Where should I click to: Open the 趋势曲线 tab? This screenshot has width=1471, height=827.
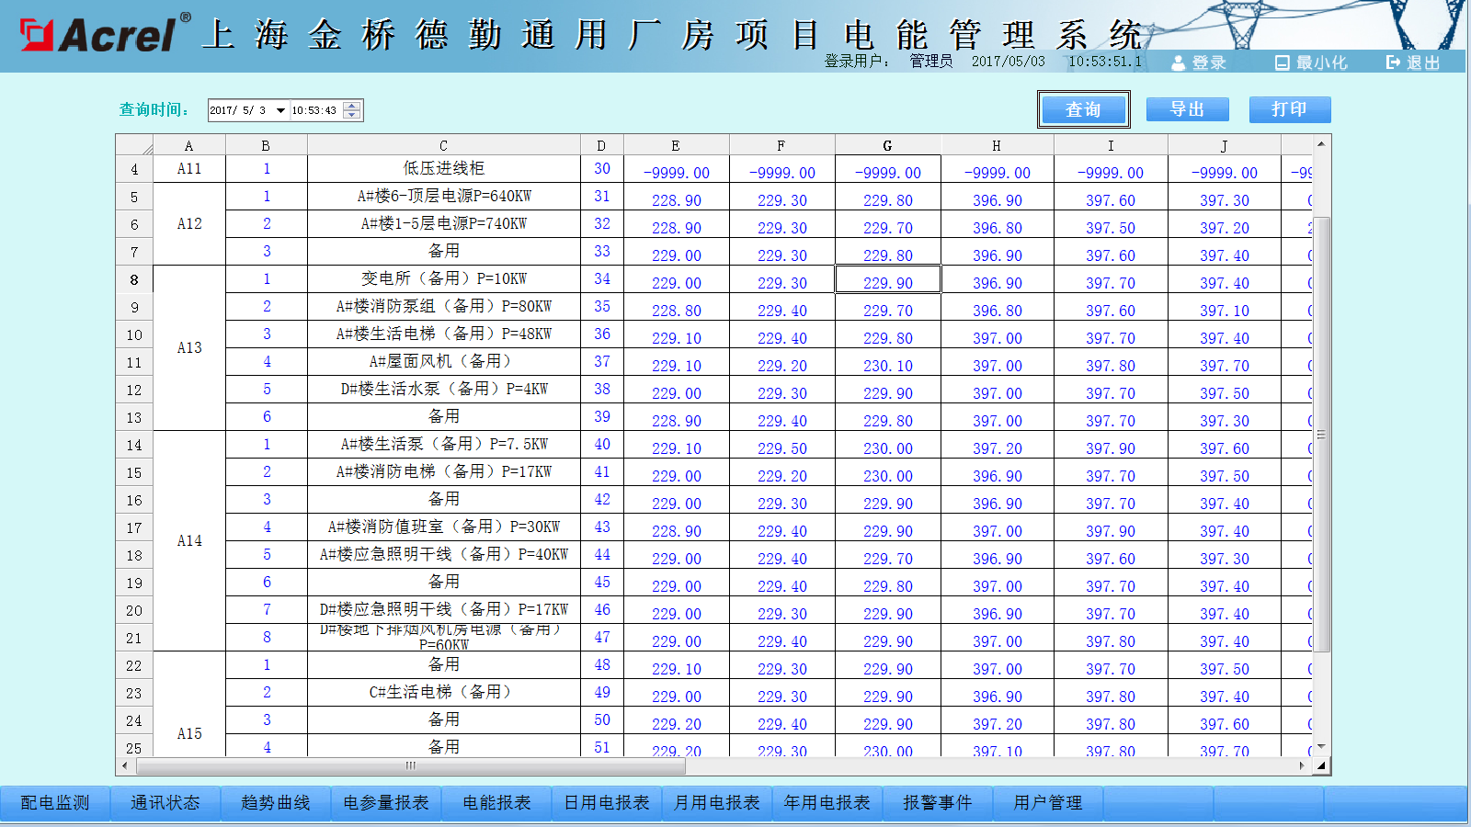pos(275,803)
